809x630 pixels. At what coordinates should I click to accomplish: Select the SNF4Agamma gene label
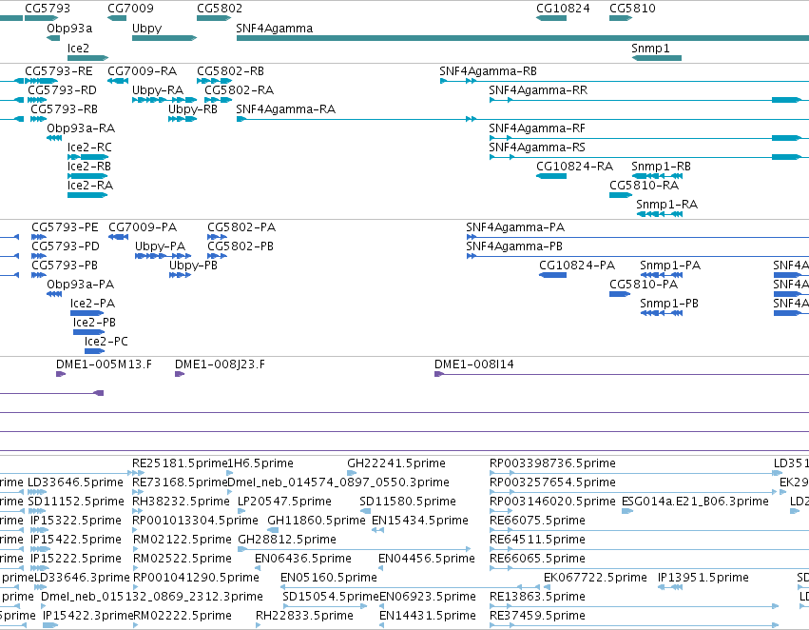(x=274, y=29)
